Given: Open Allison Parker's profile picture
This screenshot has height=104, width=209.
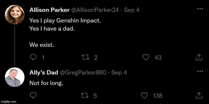Looking at the screenshot, I should (15, 15).
